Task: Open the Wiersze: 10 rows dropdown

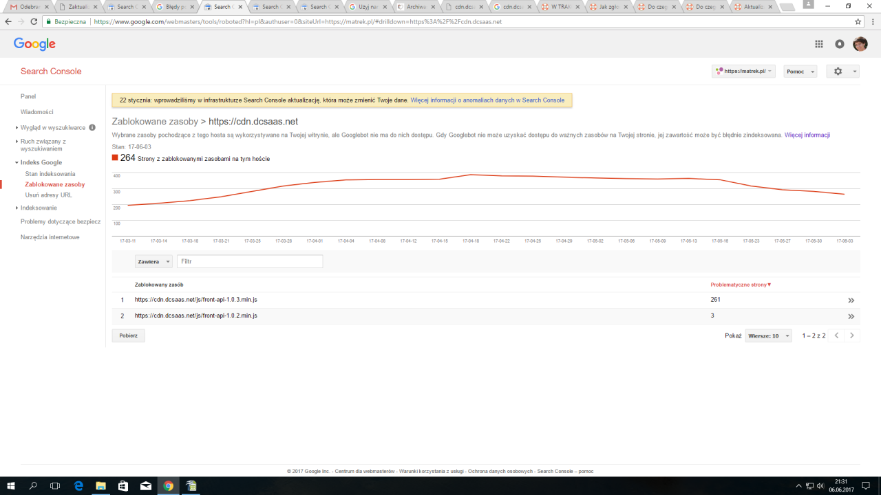Action: click(x=768, y=335)
